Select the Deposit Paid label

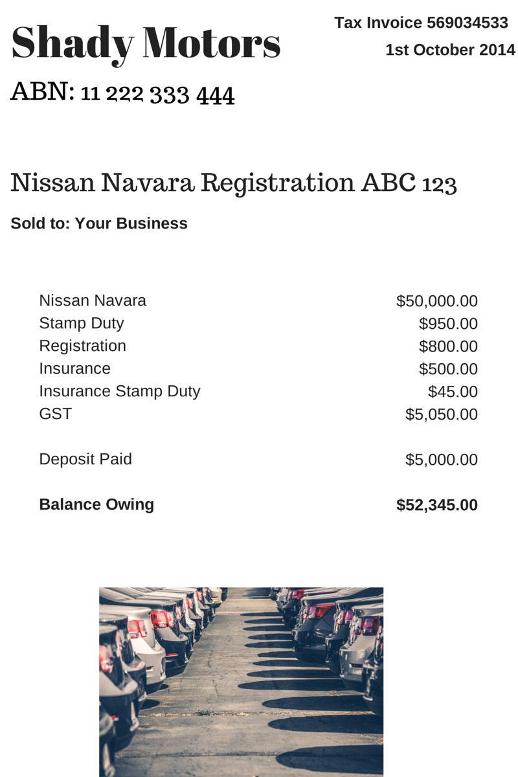85,459
